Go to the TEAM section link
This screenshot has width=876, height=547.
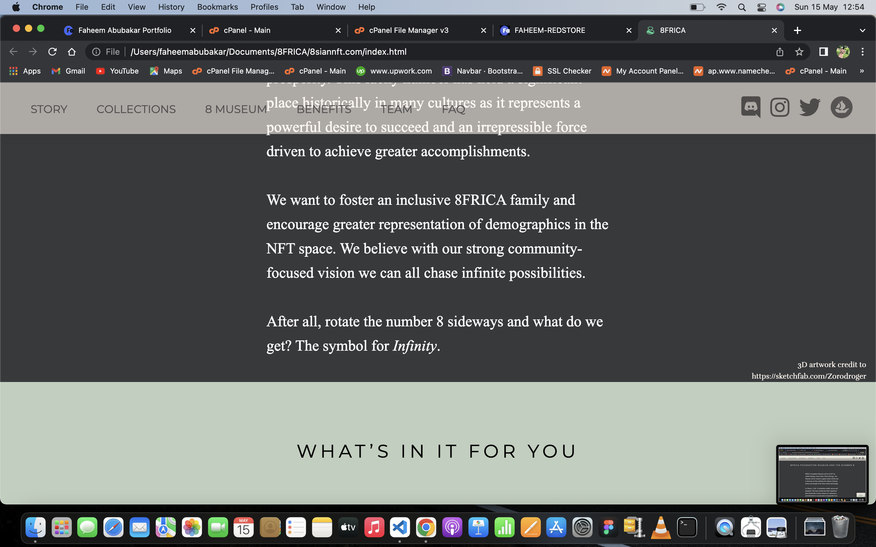pyautogui.click(x=396, y=109)
